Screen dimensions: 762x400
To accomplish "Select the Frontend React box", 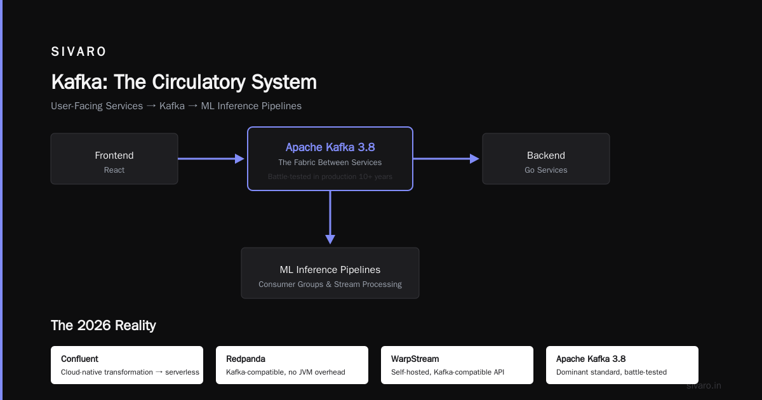I will (x=114, y=159).
